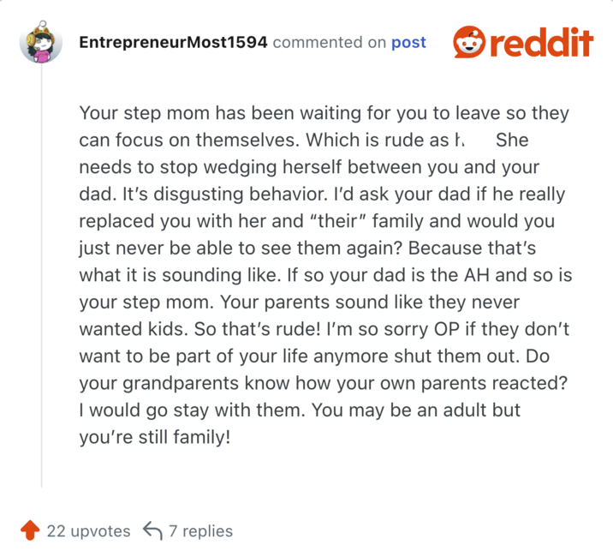The image size is (613, 551).
Task: Click the reddit wordmark text
Action: pyautogui.click(x=541, y=42)
